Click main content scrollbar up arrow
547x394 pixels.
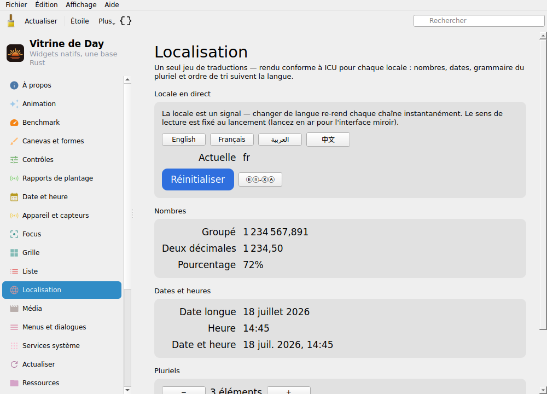(x=543, y=36)
